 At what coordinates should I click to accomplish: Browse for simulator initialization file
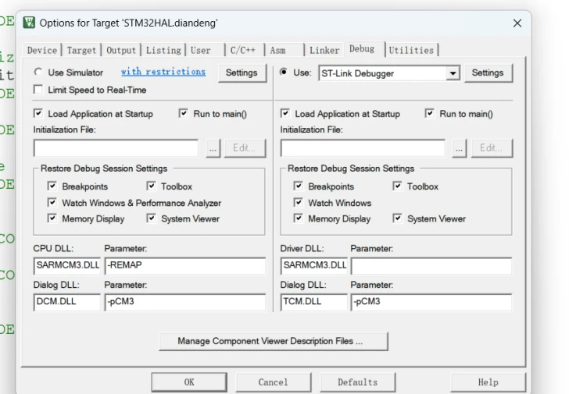(x=213, y=148)
